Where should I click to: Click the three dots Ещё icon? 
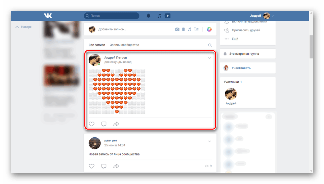227,39
